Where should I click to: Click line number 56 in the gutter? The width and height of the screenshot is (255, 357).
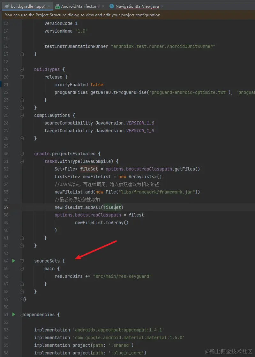(6, 353)
